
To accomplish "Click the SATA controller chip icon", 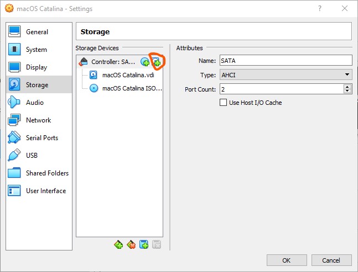I will pos(84,61).
